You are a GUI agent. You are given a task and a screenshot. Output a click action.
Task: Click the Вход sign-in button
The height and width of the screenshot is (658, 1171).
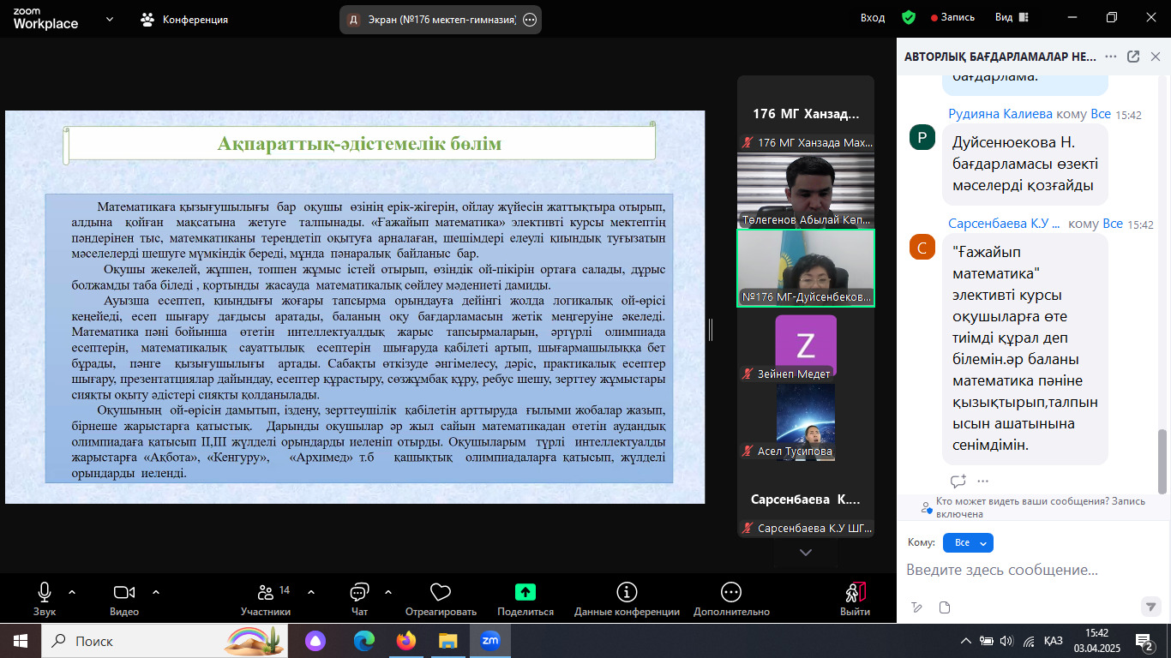click(873, 18)
